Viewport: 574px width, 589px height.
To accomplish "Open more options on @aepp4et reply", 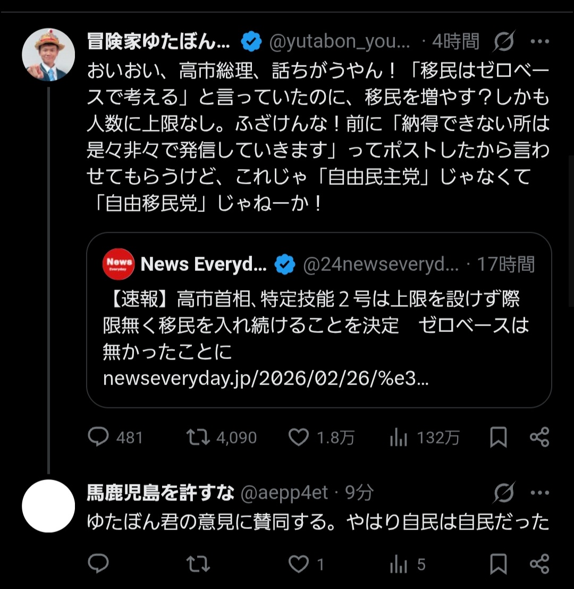I will [x=540, y=493].
